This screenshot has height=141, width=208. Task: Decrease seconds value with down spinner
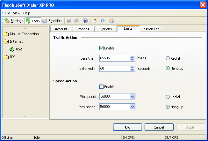(133, 70)
